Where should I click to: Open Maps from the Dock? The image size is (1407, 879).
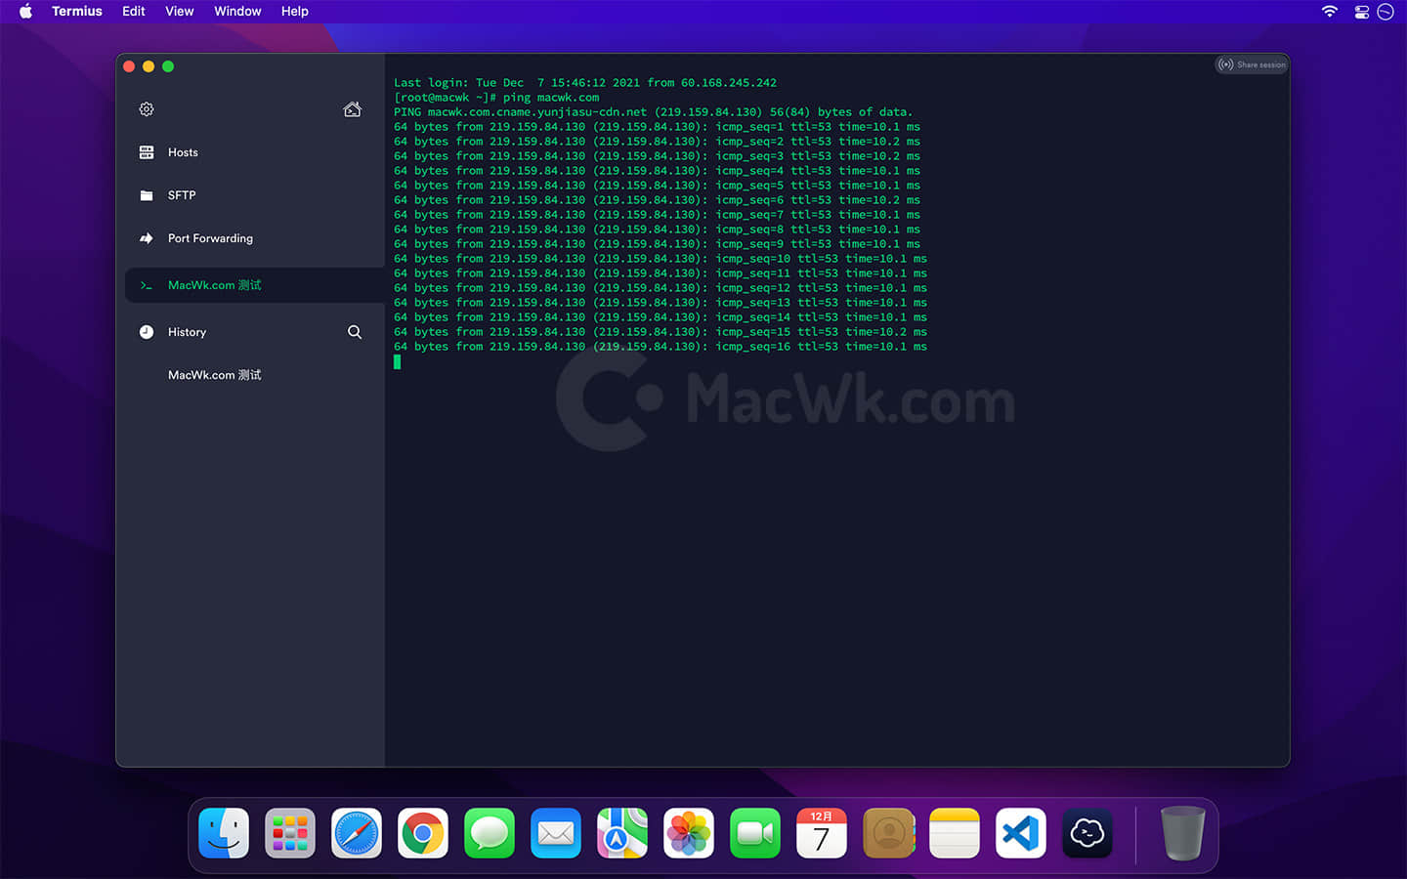click(622, 833)
